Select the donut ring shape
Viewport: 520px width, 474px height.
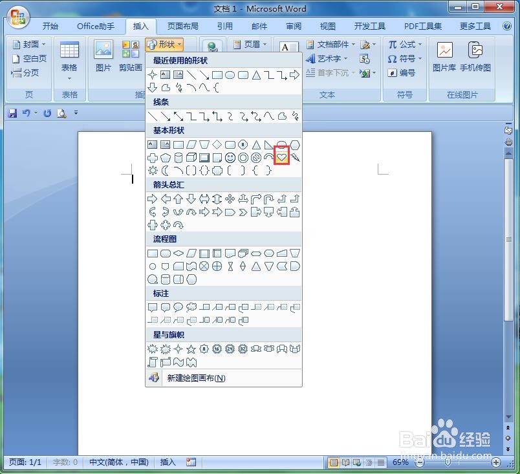click(243, 158)
